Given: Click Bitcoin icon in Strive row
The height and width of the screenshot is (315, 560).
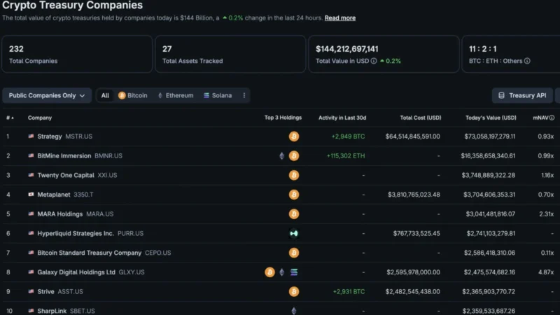Looking at the screenshot, I should 294,291.
